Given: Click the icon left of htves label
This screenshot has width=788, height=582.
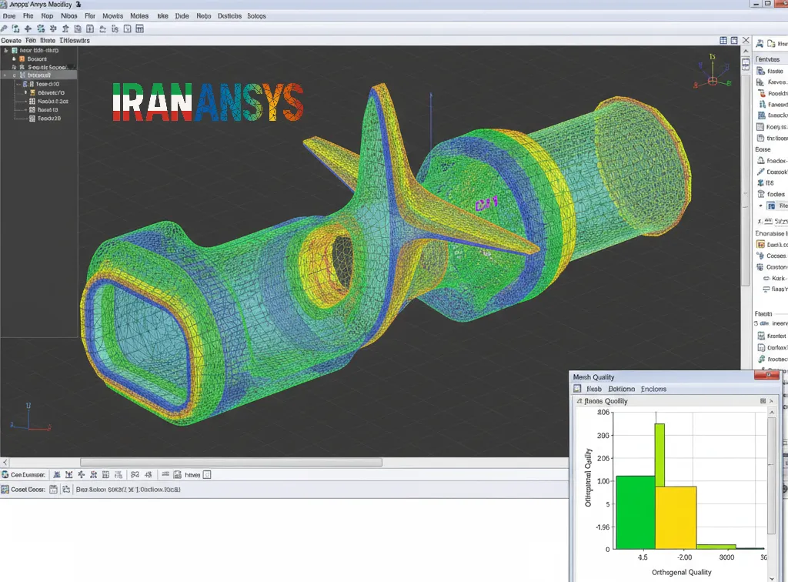Looking at the screenshot, I should pyautogui.click(x=178, y=474).
